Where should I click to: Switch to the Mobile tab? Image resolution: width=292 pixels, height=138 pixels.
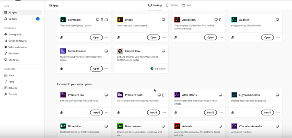(172, 6)
